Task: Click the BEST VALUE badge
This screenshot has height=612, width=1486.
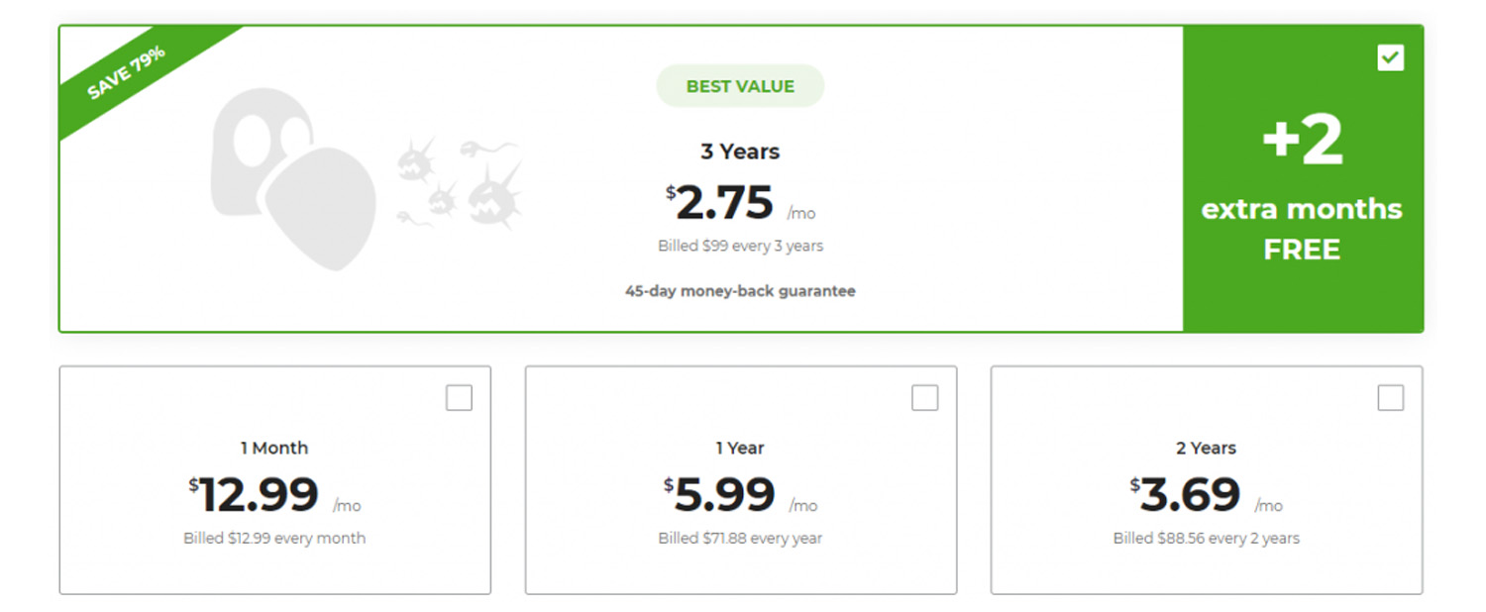Action: point(740,86)
